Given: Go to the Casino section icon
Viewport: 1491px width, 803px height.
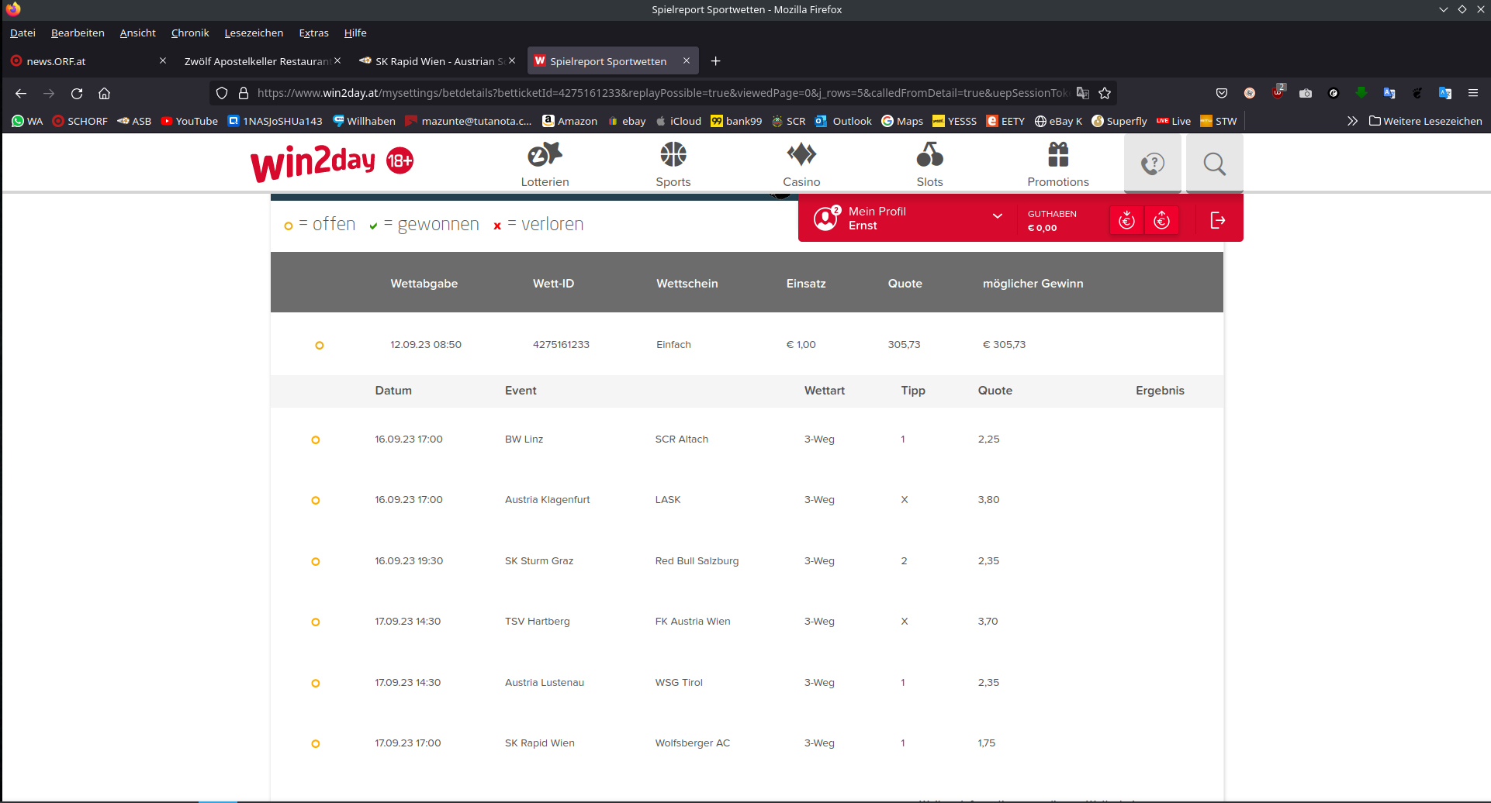Looking at the screenshot, I should pyautogui.click(x=801, y=154).
